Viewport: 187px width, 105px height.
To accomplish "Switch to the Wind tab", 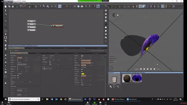I will point(49,48).
